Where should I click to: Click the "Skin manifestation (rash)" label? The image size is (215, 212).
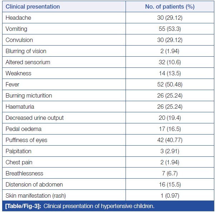[x=36, y=195]
